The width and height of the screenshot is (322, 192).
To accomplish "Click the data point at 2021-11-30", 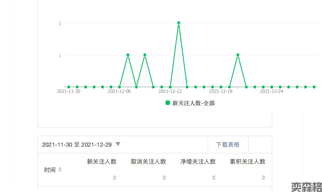I will pyautogui.click(x=69, y=87).
